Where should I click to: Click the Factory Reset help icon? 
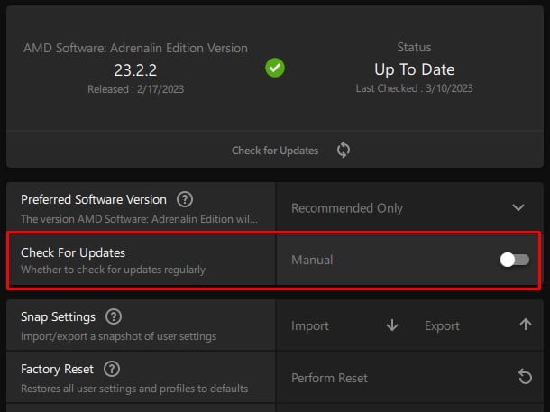(112, 369)
